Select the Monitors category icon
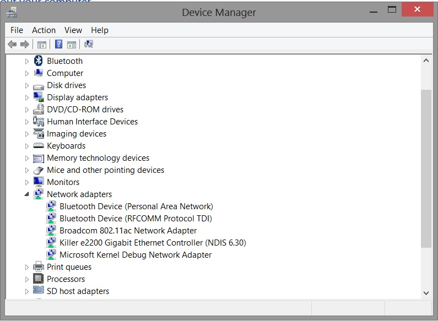The width and height of the screenshot is (438, 321). pyautogui.click(x=39, y=182)
